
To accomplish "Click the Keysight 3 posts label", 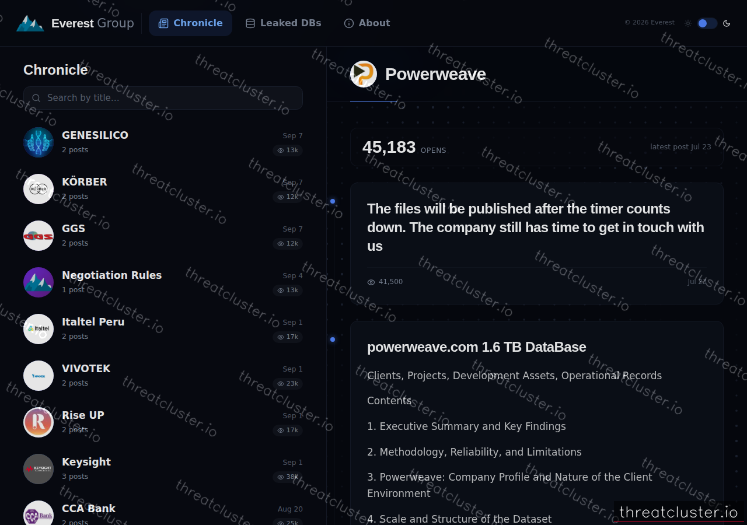I will [75, 477].
